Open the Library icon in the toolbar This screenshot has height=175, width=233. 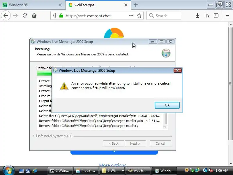(207, 15)
